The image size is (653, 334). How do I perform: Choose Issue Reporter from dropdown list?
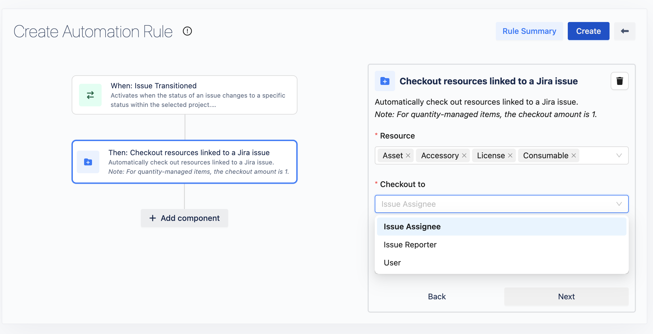coord(410,245)
